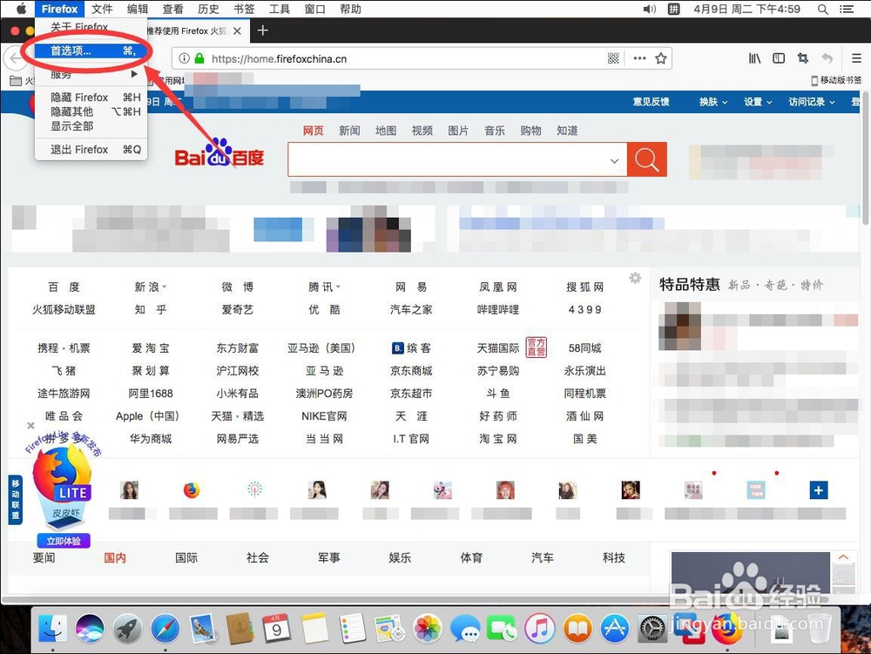Click the 移动版书签 bookmark folder
Image resolution: width=871 pixels, height=654 pixels.
click(x=836, y=80)
